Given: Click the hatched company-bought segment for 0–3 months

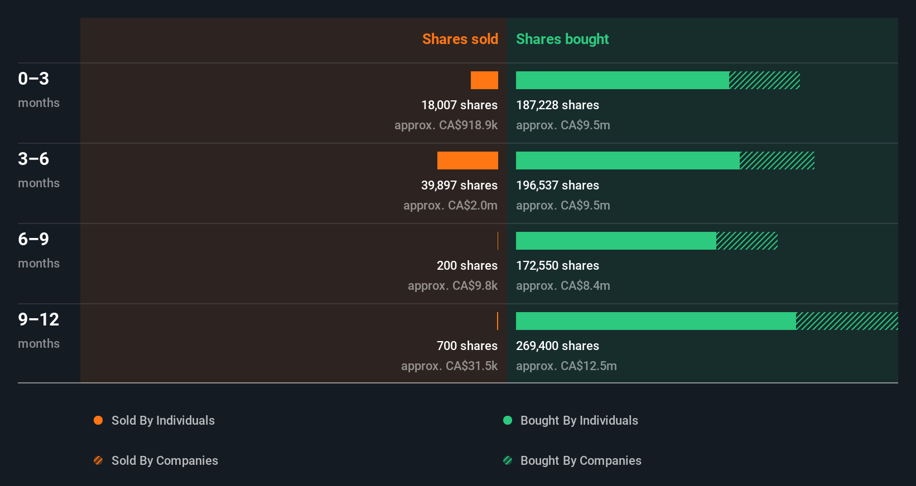Looking at the screenshot, I should pyautogui.click(x=764, y=80).
